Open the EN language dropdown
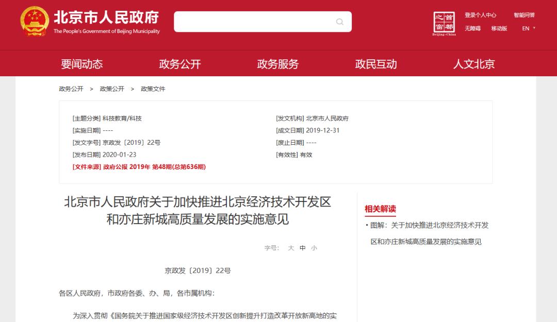This screenshot has width=557, height=322. point(526,29)
